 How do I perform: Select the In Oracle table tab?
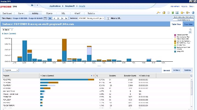tap(177, 70)
